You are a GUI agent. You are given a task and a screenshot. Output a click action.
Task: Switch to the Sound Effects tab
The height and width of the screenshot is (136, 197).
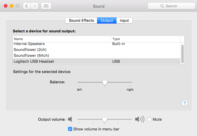click(x=81, y=20)
